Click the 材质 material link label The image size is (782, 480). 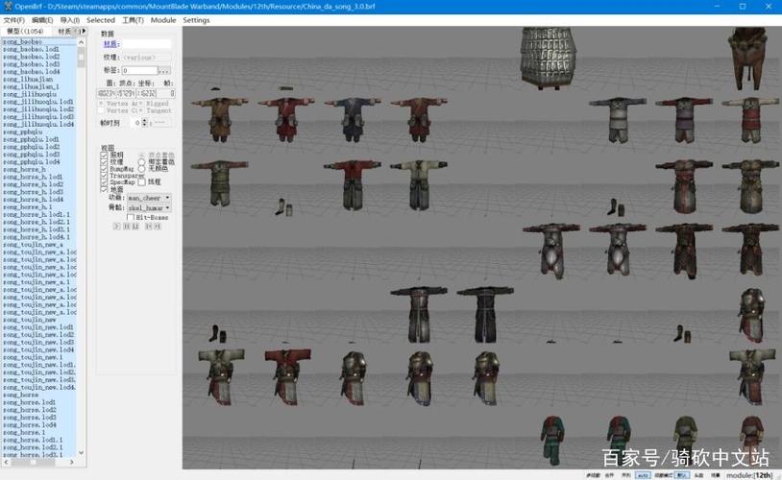[x=110, y=44]
